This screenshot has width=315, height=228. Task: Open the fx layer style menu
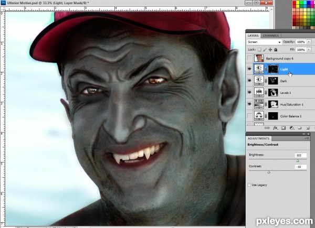[275, 128]
